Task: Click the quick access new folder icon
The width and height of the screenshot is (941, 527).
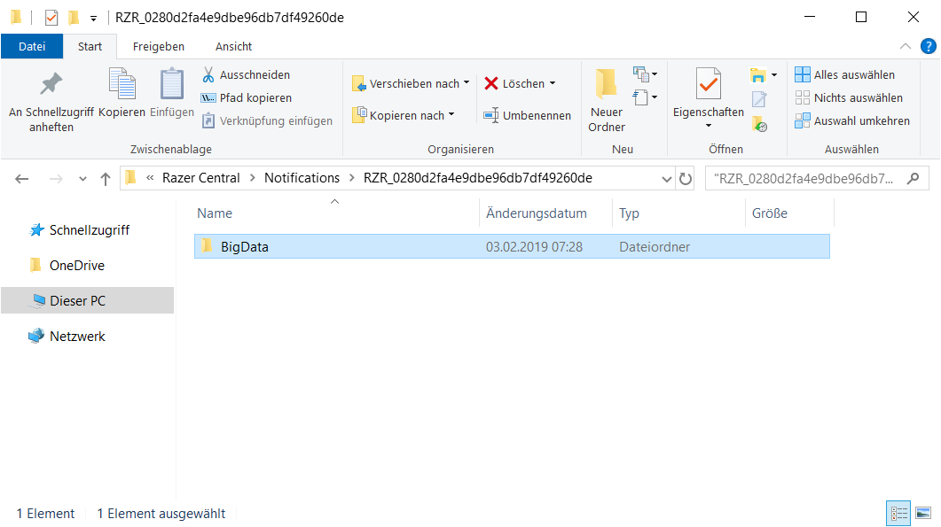Action: 74,18
